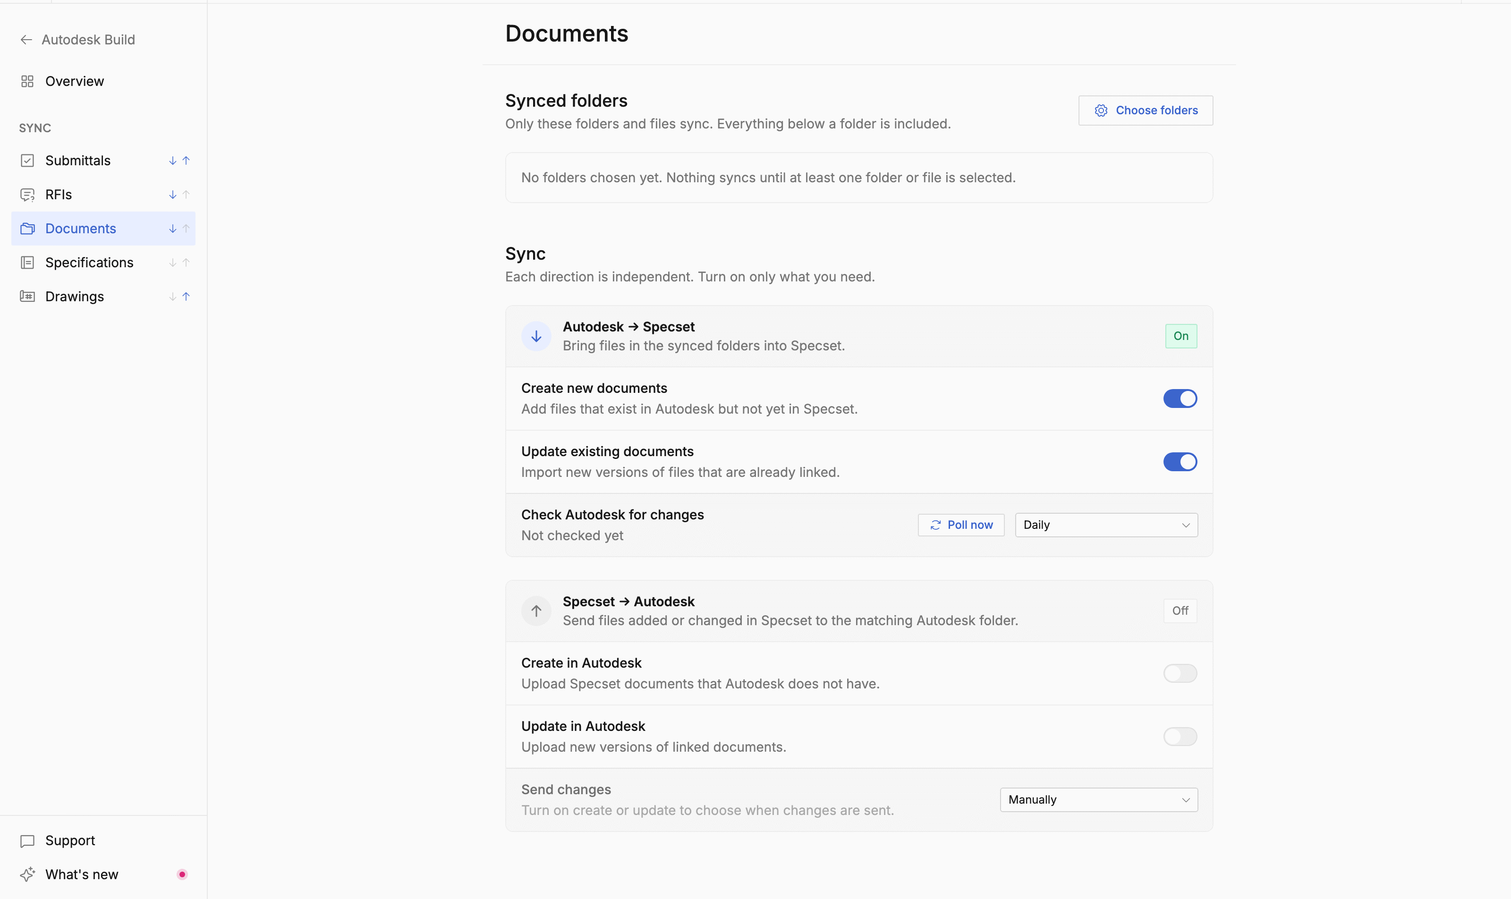The image size is (1511, 899).
Task: Click the Specifications page icon
Action: (x=27, y=263)
